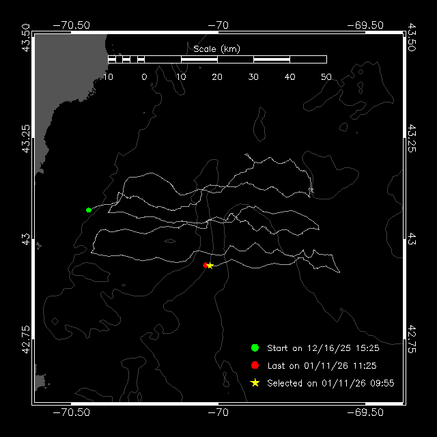The height and width of the screenshot is (437, 437).
Task: Select the yellow star marker on the map track
Action: pyautogui.click(x=210, y=266)
